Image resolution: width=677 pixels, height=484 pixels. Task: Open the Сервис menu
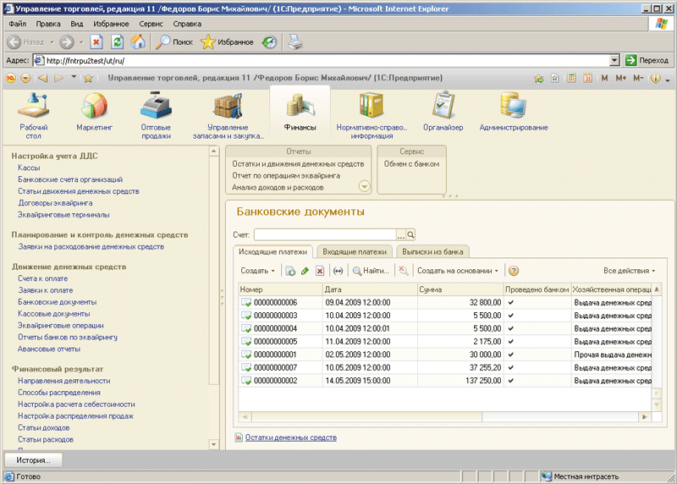point(151,24)
